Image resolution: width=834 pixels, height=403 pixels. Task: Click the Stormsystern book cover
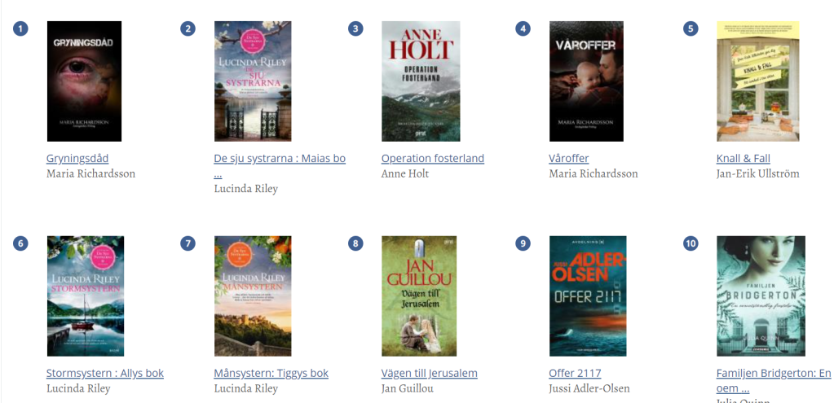pyautogui.click(x=85, y=296)
